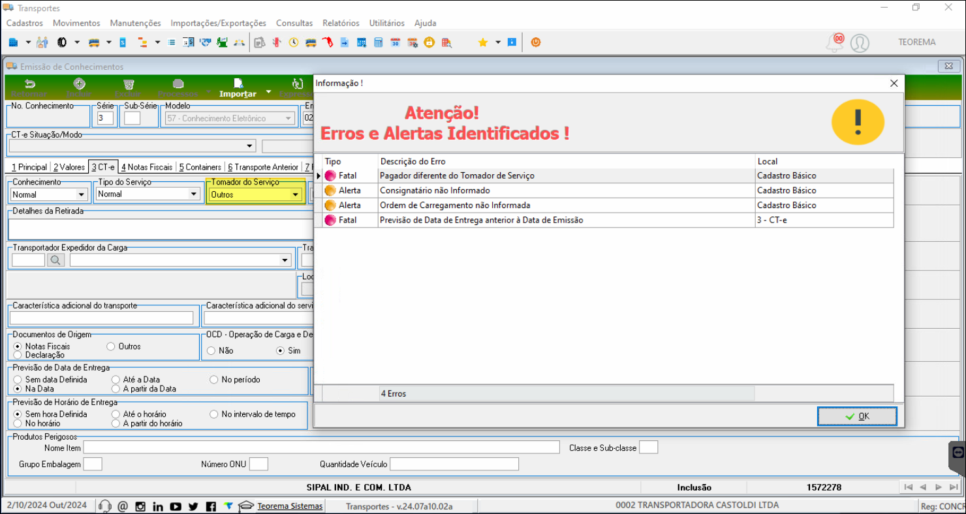This screenshot has width=966, height=514.
Task: Open the Transportador Expedidor da Carga dropdown
Action: 285,260
